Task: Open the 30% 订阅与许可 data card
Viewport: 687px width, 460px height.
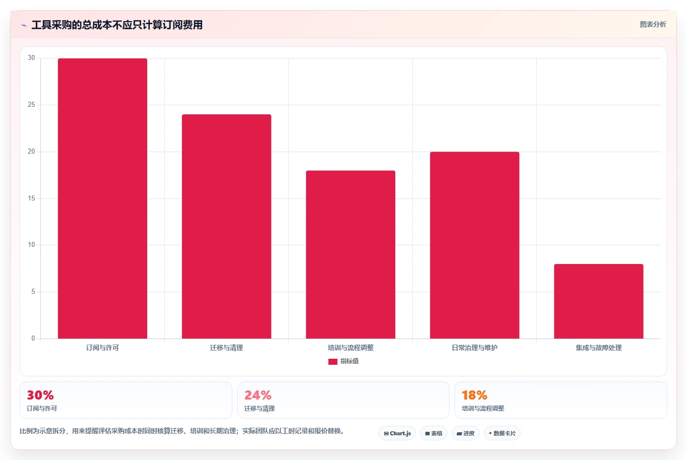Action: coord(126,400)
